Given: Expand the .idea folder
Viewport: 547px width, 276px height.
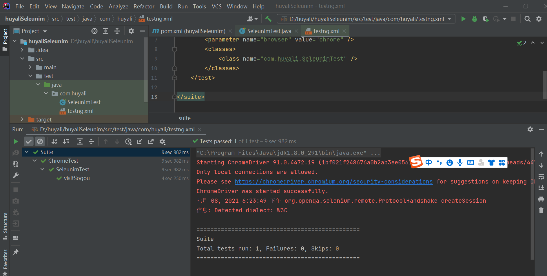Looking at the screenshot, I should [22, 50].
